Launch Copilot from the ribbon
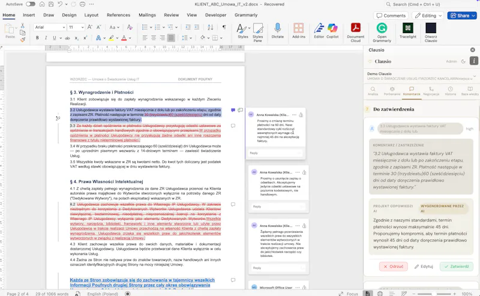The width and height of the screenshot is (480, 296). (x=332, y=31)
